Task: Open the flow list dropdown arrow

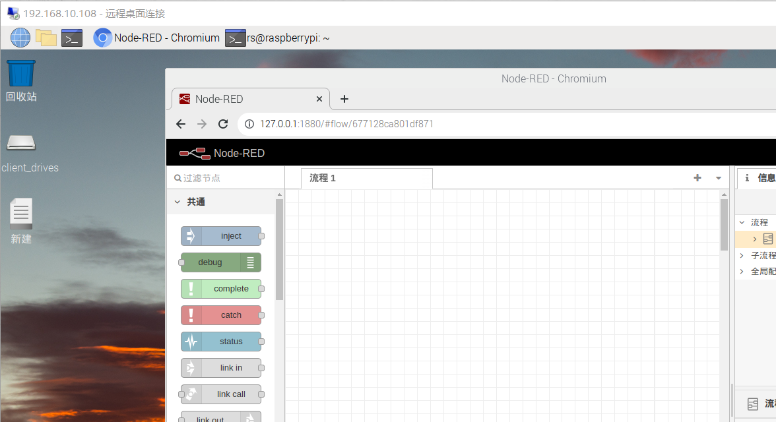Action: [719, 178]
